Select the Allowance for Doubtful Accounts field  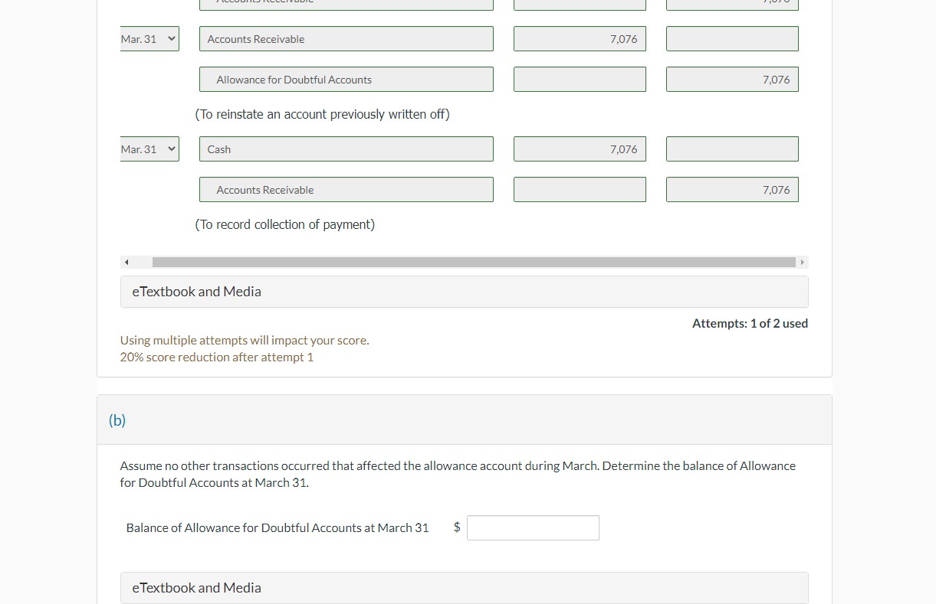click(346, 80)
